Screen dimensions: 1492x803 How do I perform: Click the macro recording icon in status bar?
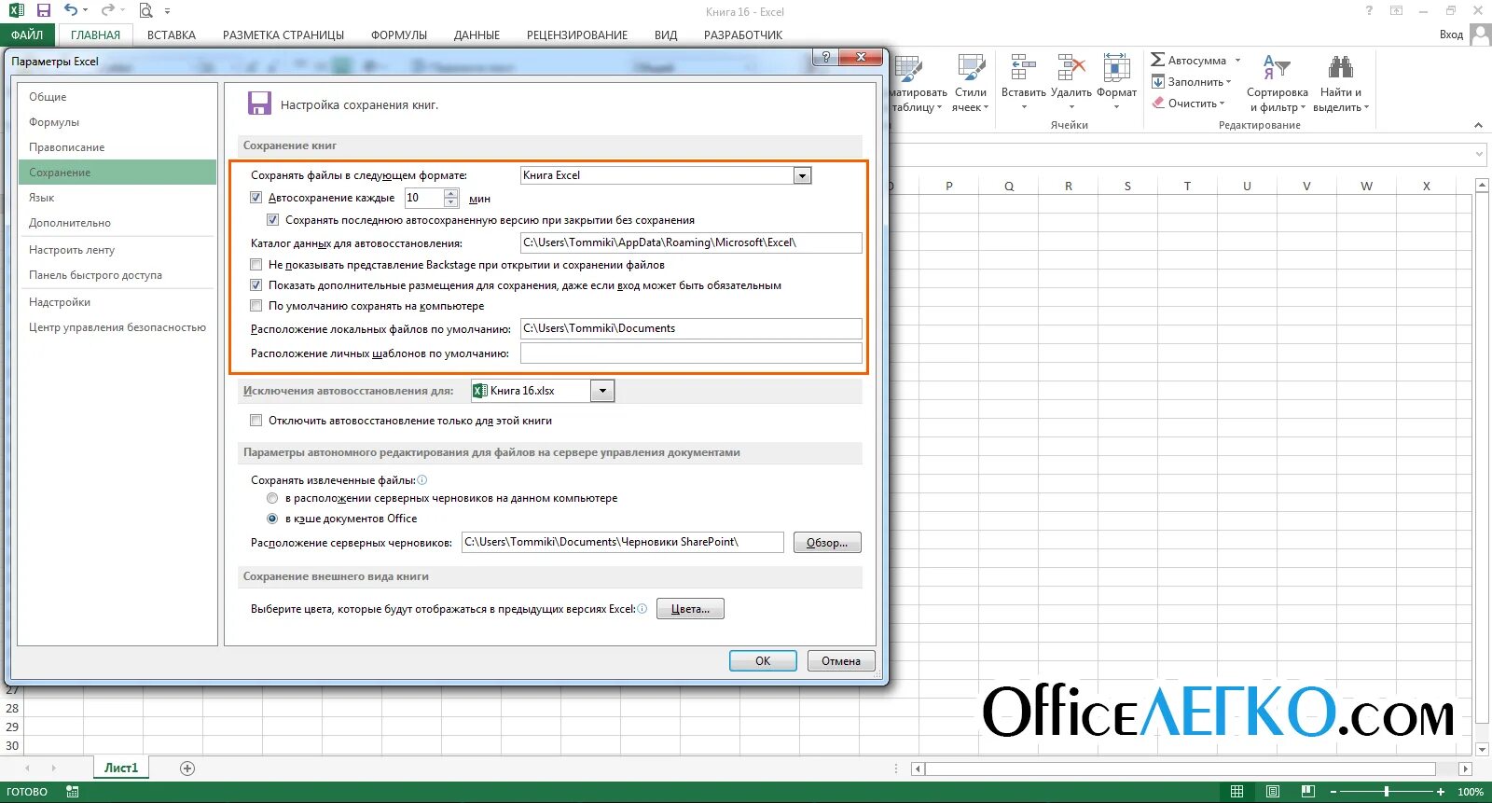[x=73, y=792]
